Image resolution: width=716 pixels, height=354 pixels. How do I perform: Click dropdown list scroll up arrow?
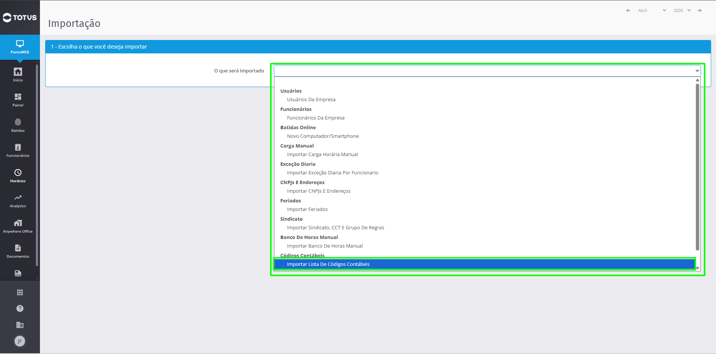pyautogui.click(x=697, y=80)
